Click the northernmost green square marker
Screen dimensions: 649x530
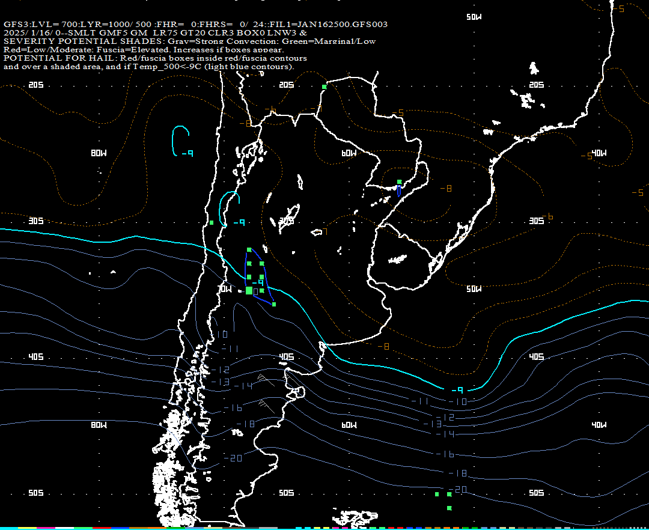(324, 87)
